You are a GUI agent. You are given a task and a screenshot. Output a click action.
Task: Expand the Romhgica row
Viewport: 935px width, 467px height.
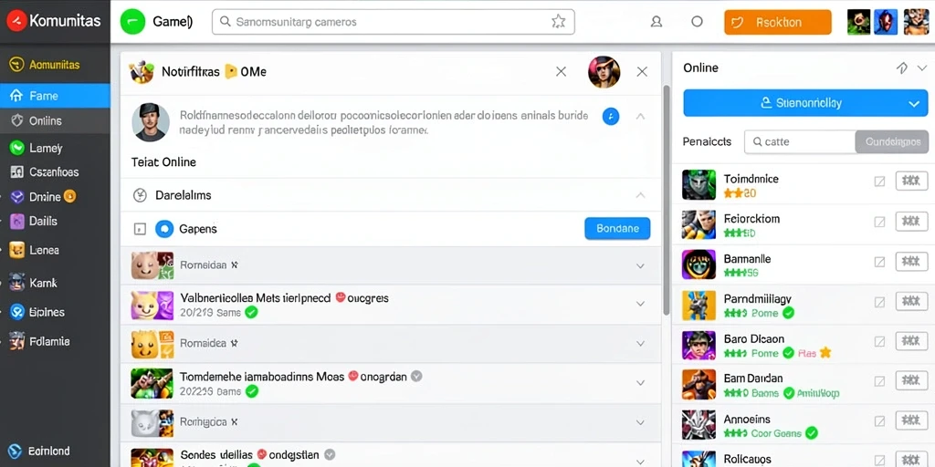click(x=640, y=422)
